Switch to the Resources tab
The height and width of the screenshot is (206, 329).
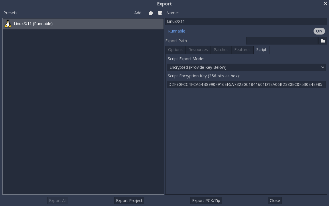[x=198, y=50]
